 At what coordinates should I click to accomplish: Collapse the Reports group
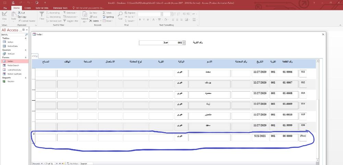tap(25, 78)
